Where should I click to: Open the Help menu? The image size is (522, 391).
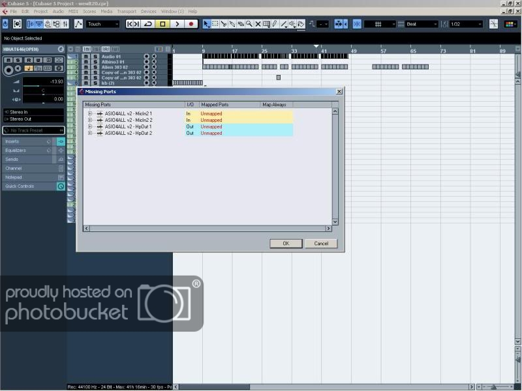click(192, 11)
